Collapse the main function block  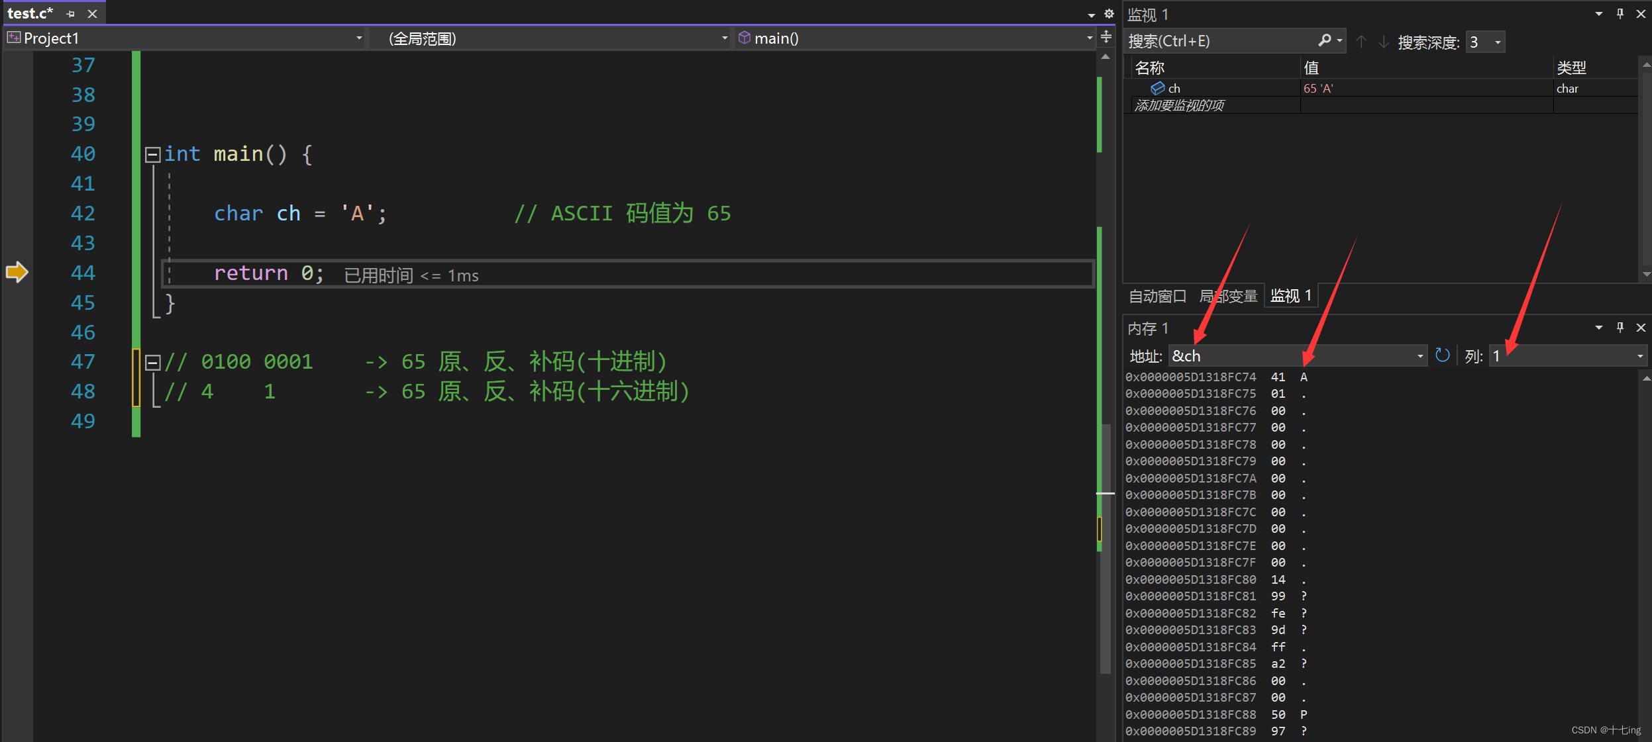pos(153,155)
